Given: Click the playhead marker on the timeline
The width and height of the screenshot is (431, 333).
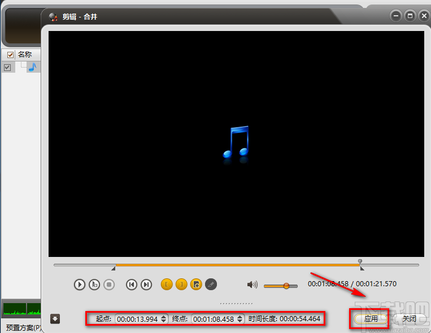Looking at the screenshot, I should coord(360,261).
